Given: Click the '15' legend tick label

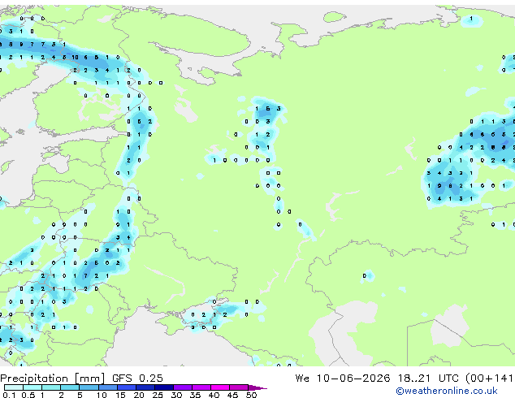Looking at the screenshot, I should click(x=120, y=395).
